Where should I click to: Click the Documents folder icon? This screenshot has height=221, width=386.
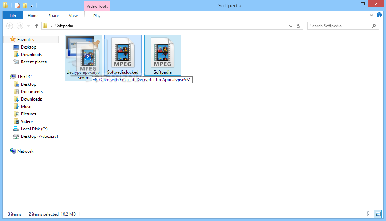pyautogui.click(x=16, y=92)
